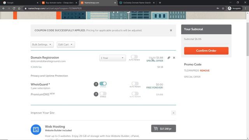Image resolution: width=249 pixels, height=140 pixels.
Task: Dismiss the coupon applied notification
Action: (171, 30)
